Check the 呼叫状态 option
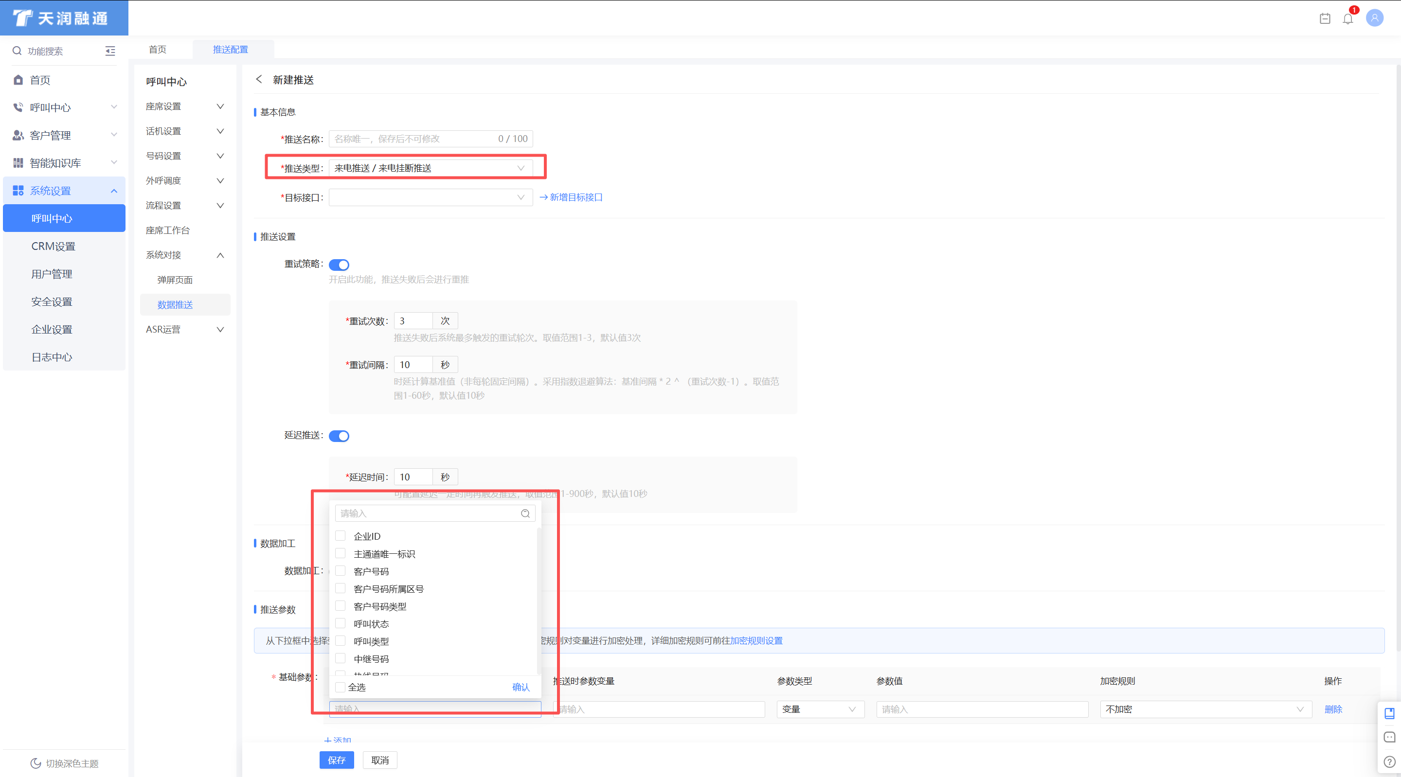 click(x=341, y=623)
